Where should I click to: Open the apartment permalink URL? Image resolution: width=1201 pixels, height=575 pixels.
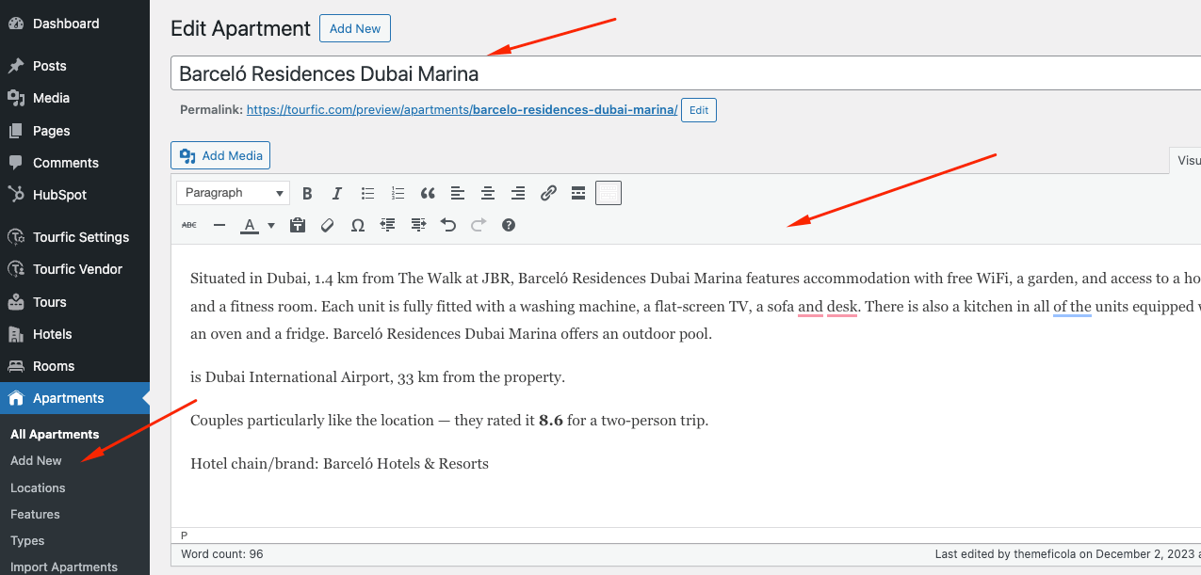point(462,110)
